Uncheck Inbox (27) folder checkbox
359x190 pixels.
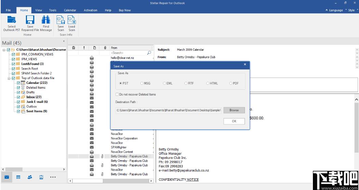[x=18, y=97]
